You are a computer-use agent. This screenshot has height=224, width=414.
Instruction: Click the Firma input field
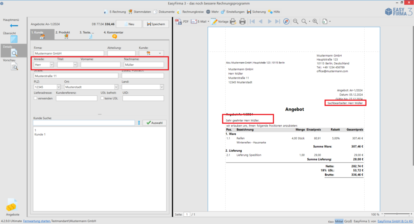69,53
